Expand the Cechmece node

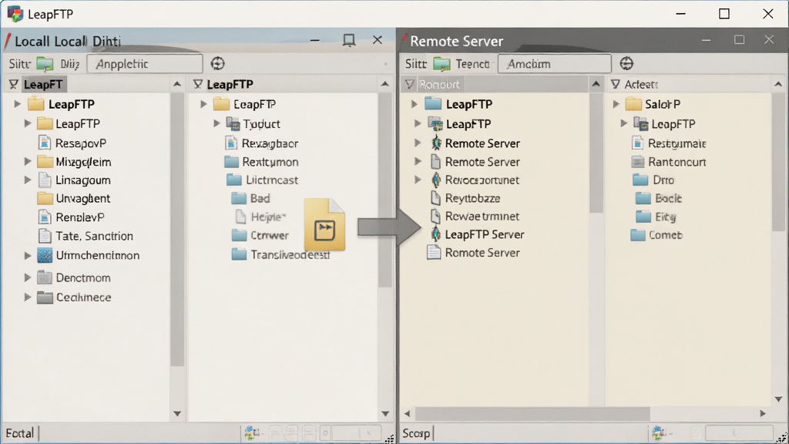pyautogui.click(x=28, y=297)
